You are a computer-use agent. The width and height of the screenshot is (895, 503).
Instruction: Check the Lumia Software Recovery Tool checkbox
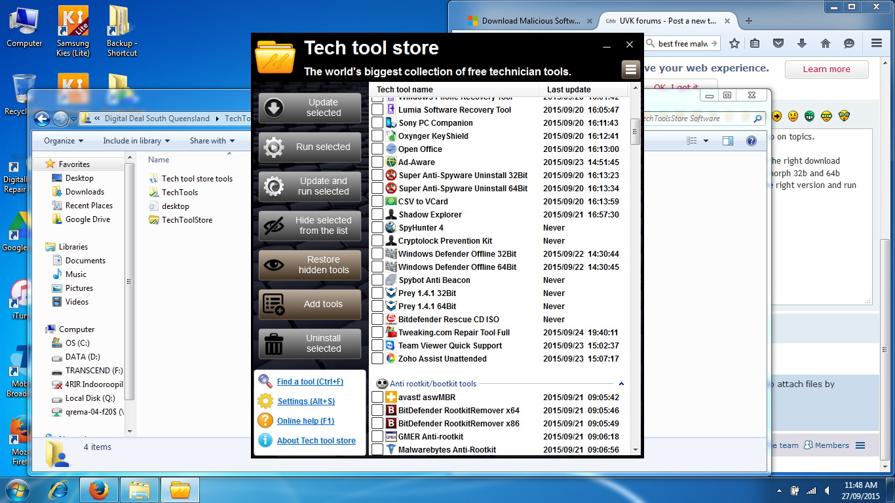point(377,109)
